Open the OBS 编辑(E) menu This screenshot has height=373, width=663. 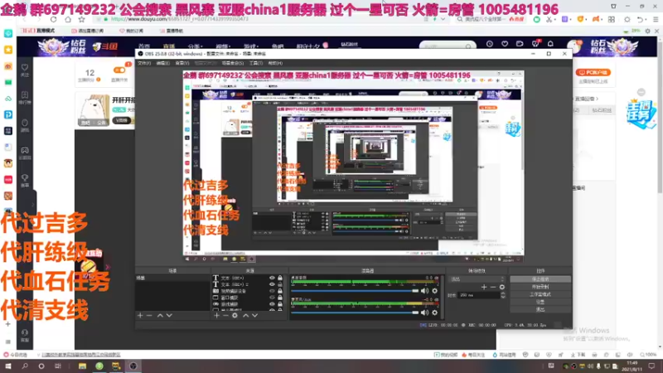point(162,63)
